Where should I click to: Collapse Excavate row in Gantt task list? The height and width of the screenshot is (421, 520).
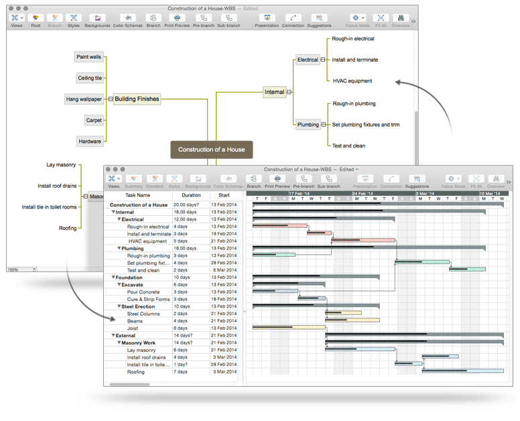119,284
